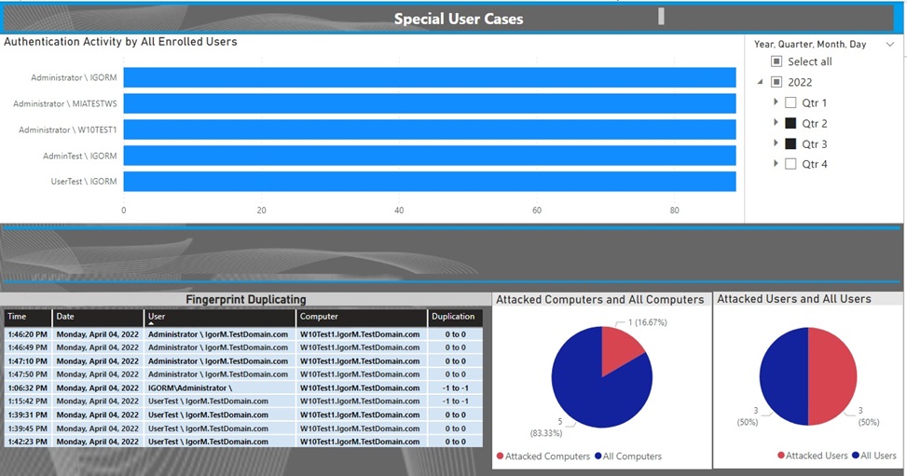Select the Administrator \ MIATESTWS bar
This screenshot has width=907, height=476.
[x=429, y=103]
